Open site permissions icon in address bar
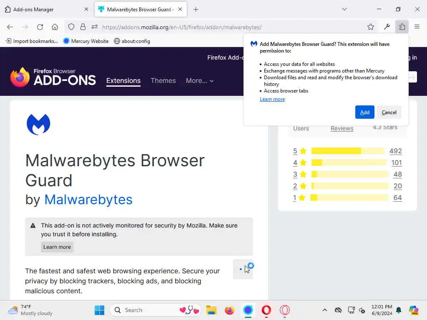Screen dimensions: 427x320 coord(95,27)
